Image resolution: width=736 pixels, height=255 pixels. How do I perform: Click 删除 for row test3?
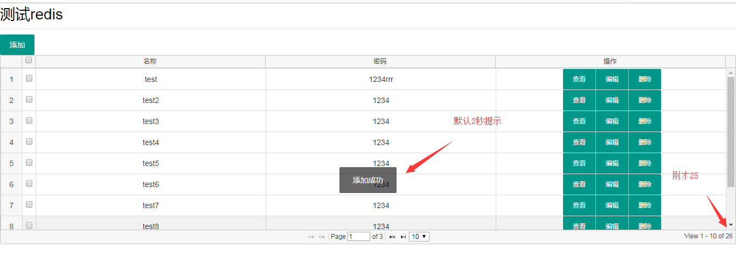[x=645, y=121]
